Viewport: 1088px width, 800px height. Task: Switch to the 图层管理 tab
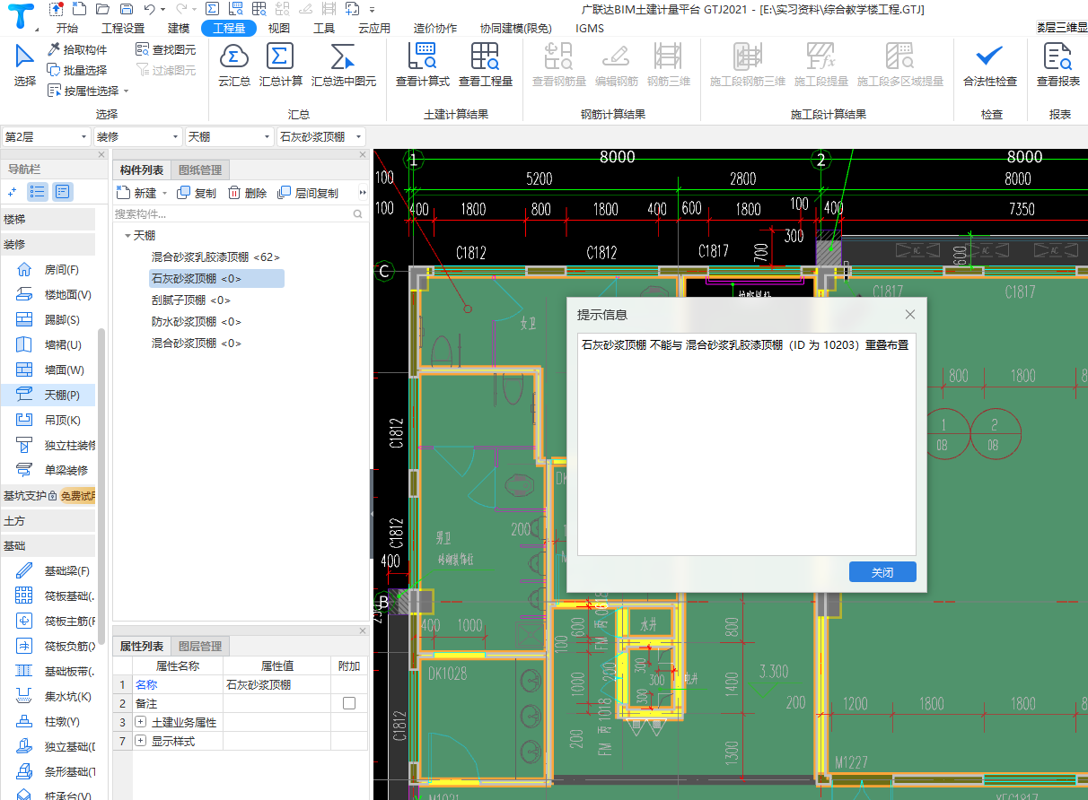pyautogui.click(x=199, y=646)
